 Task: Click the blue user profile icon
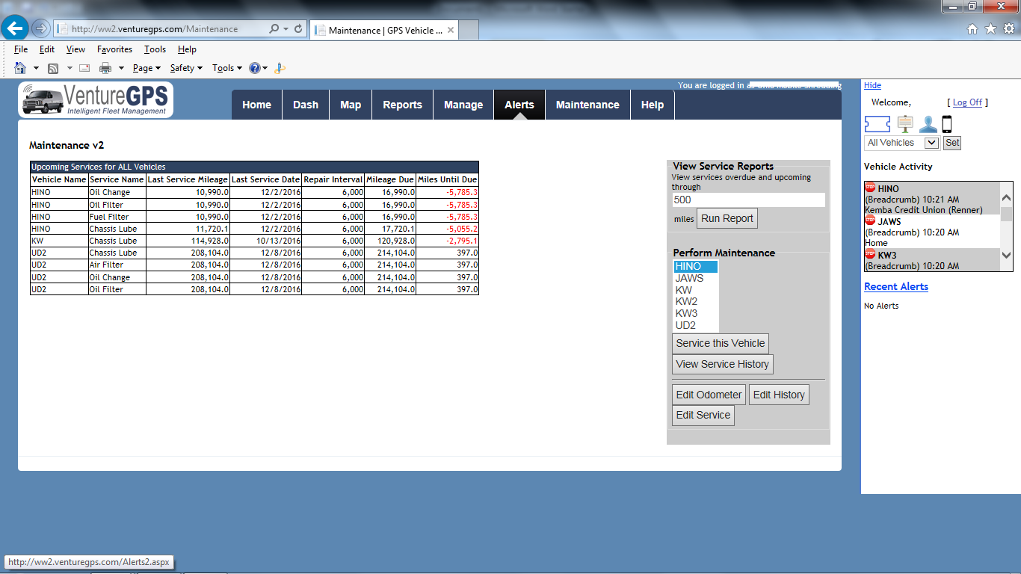pyautogui.click(x=928, y=124)
